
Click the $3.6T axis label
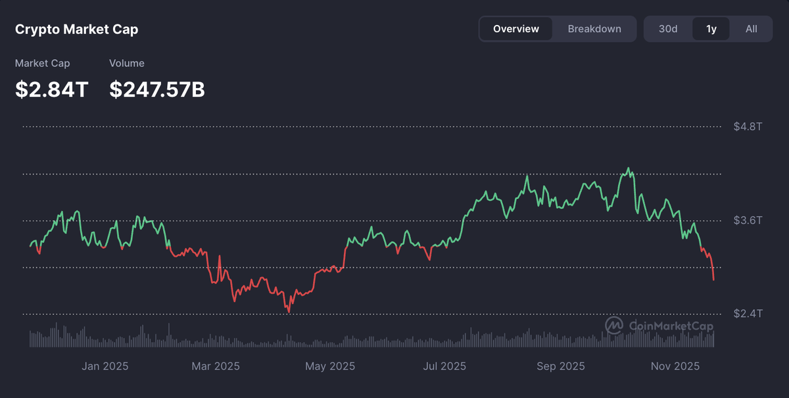748,220
